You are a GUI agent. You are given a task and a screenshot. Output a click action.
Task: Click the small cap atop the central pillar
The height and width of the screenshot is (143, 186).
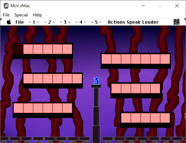96,86
